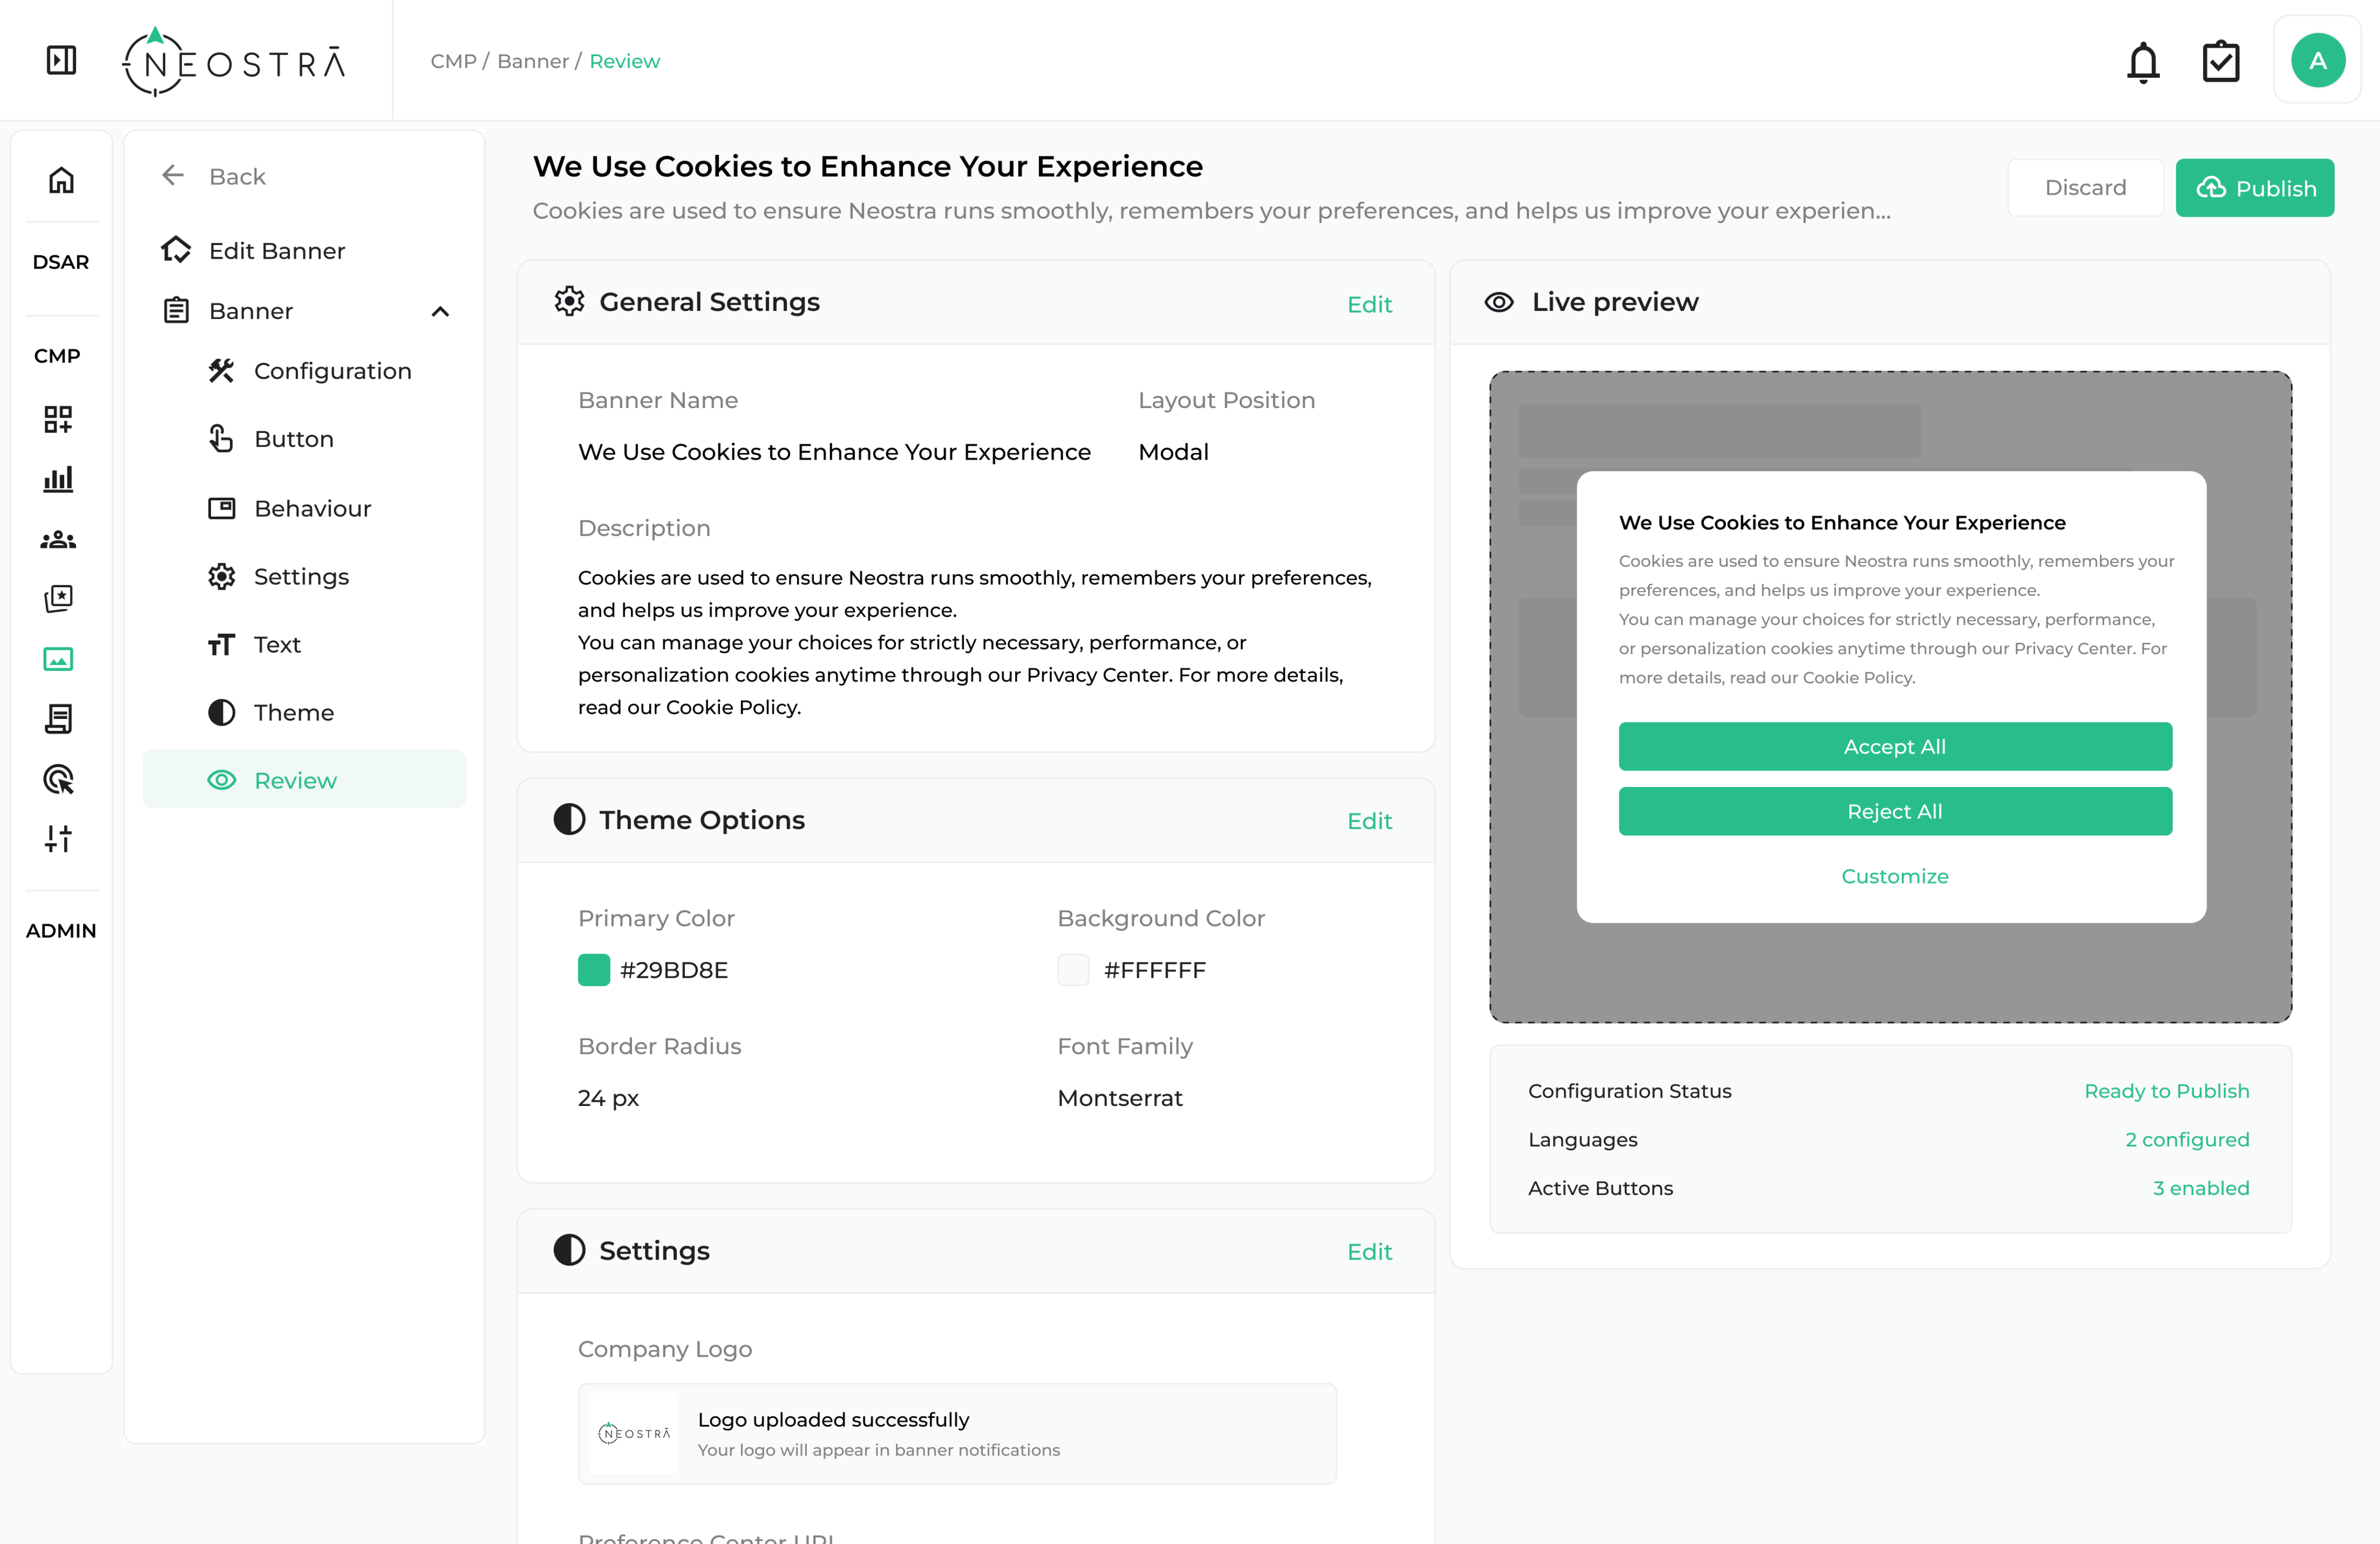Click the Publish button
The image size is (2380, 1544).
coord(2254,188)
